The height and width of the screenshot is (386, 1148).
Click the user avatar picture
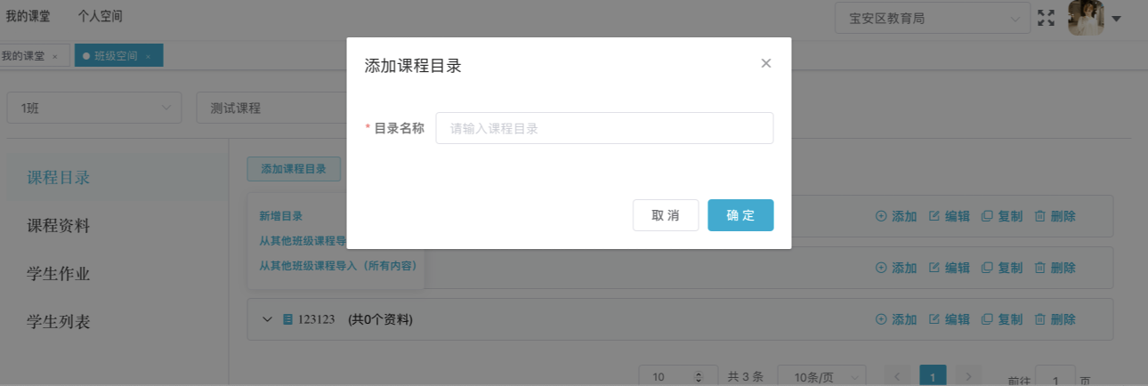[1086, 18]
